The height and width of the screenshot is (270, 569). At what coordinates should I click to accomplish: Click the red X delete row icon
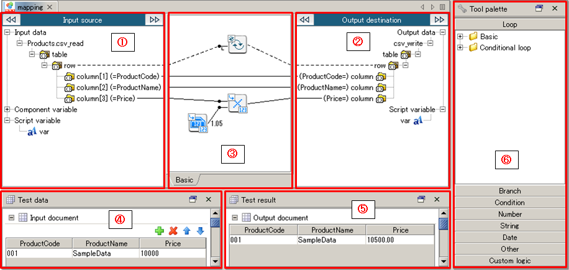(173, 231)
